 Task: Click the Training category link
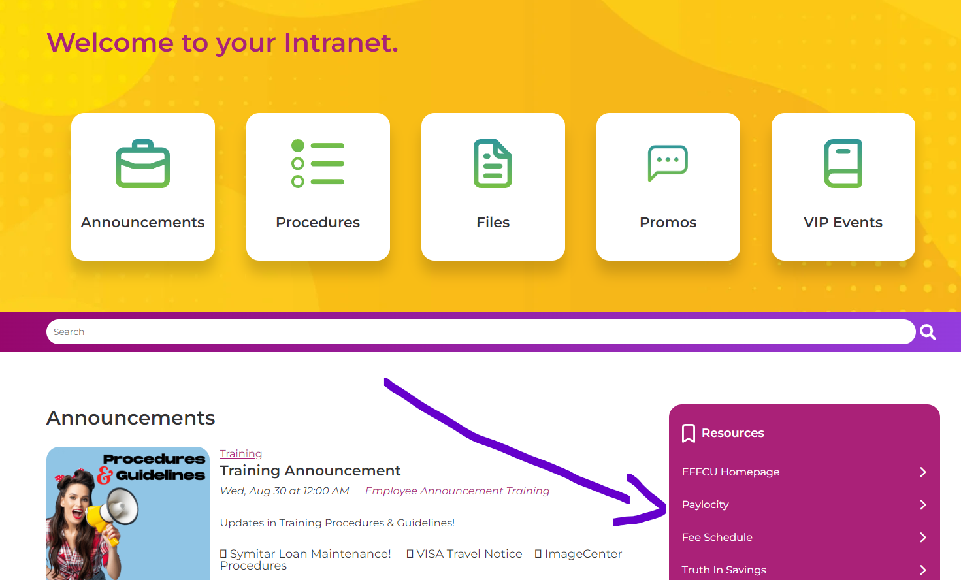point(240,454)
